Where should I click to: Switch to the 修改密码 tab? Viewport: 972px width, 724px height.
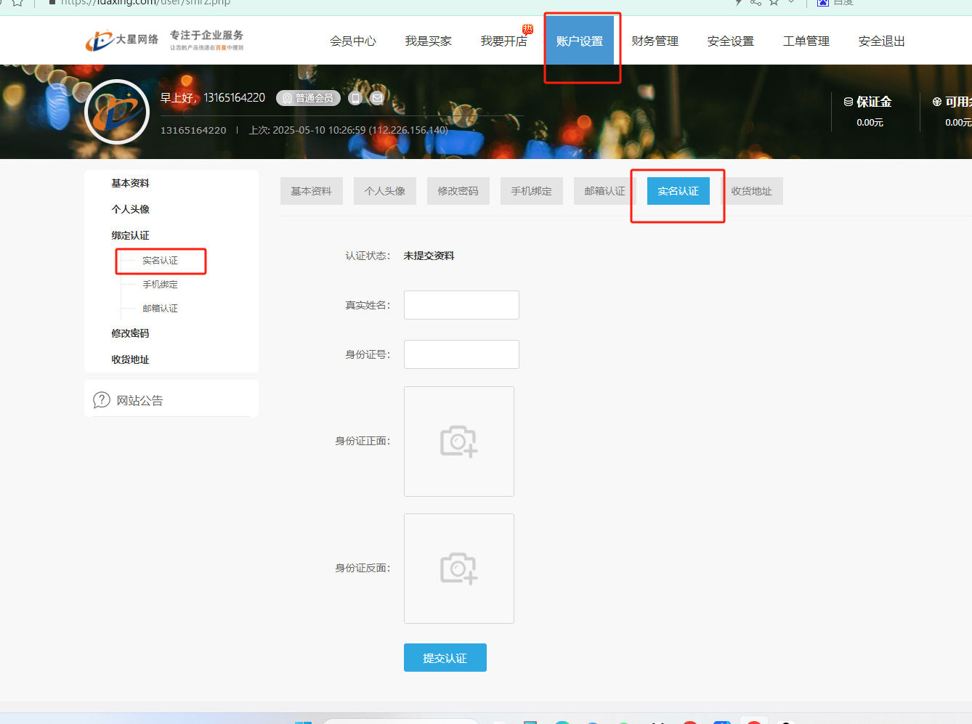click(458, 191)
